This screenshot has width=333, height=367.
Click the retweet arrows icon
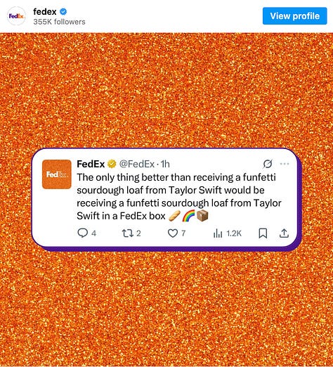128,233
